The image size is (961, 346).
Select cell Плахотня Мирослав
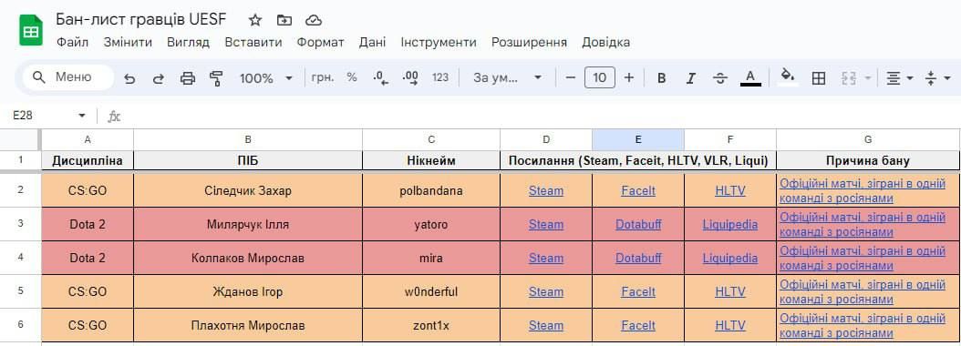coord(248,326)
